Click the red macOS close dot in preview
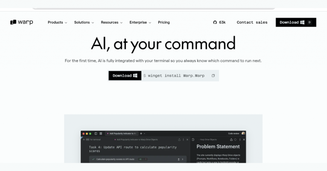The width and height of the screenshot is (327, 171). (x=83, y=134)
